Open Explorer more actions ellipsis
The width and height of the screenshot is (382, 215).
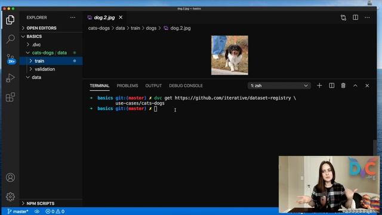[73, 17]
